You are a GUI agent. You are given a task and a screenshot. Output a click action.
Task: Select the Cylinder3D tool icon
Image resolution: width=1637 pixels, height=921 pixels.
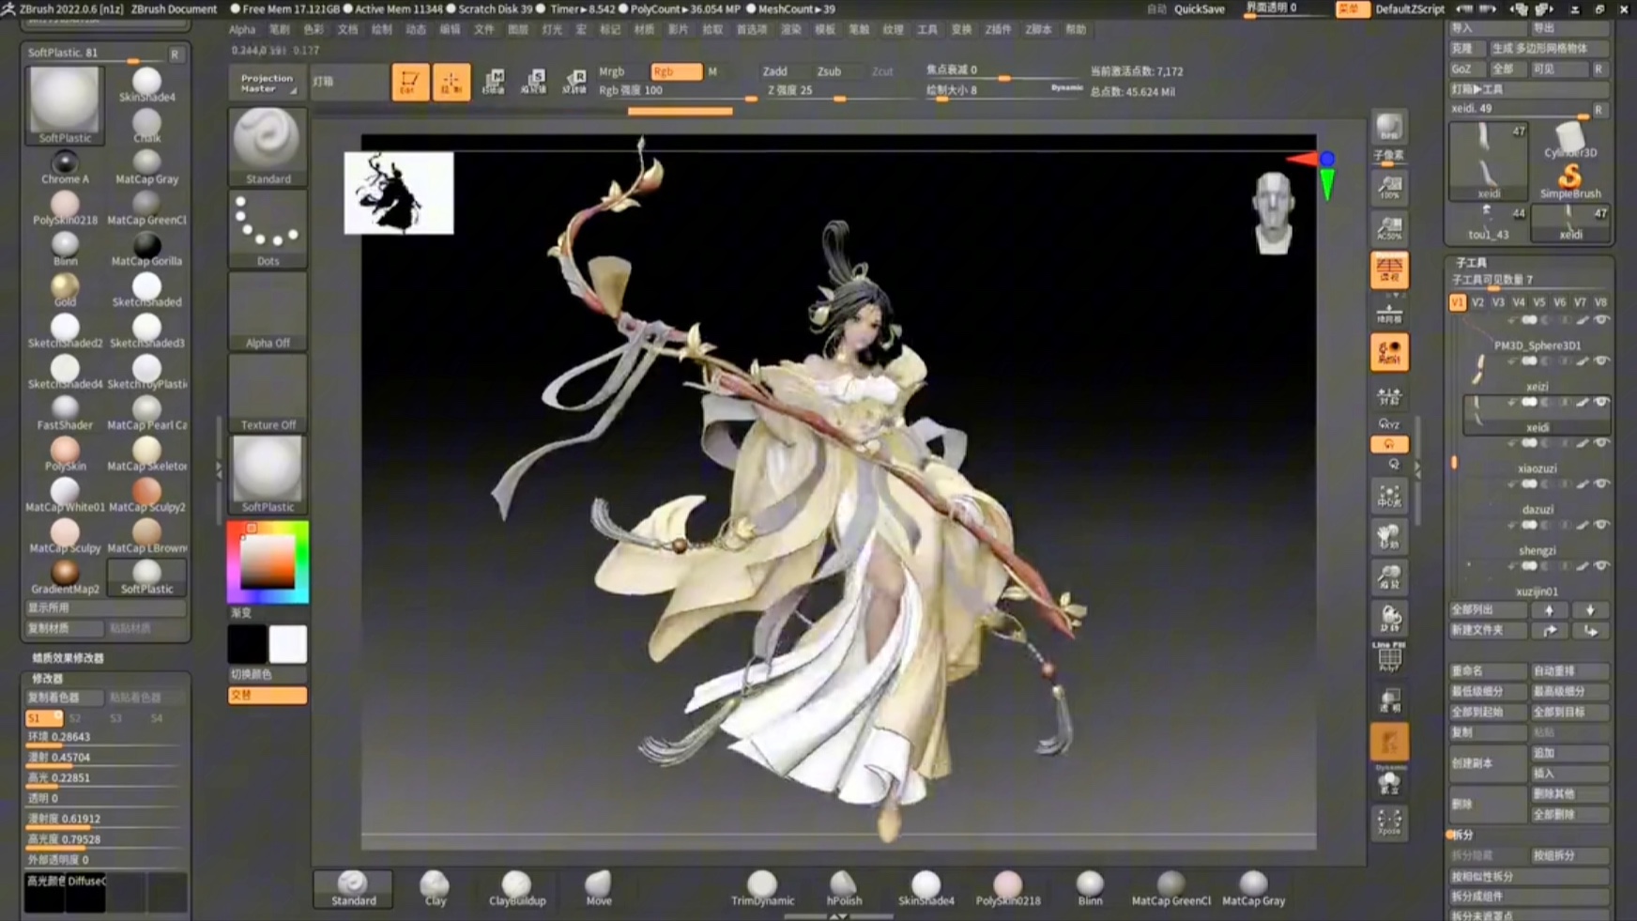[1570, 139]
